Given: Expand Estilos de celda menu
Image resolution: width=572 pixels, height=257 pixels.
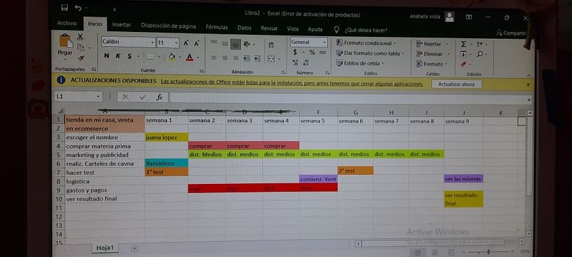Looking at the screenshot, I should pyautogui.click(x=360, y=63).
